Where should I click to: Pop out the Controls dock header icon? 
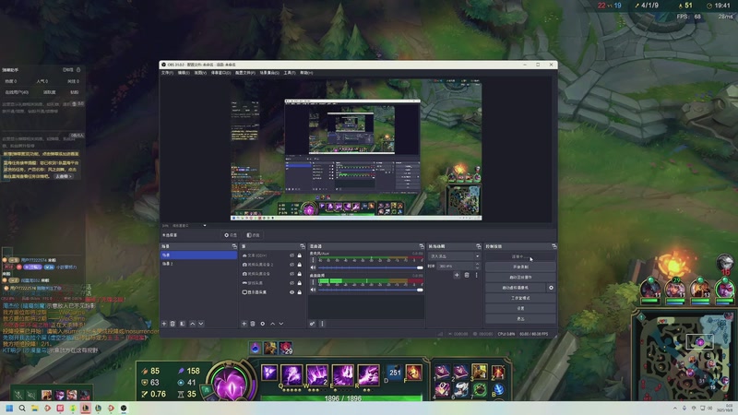point(554,246)
